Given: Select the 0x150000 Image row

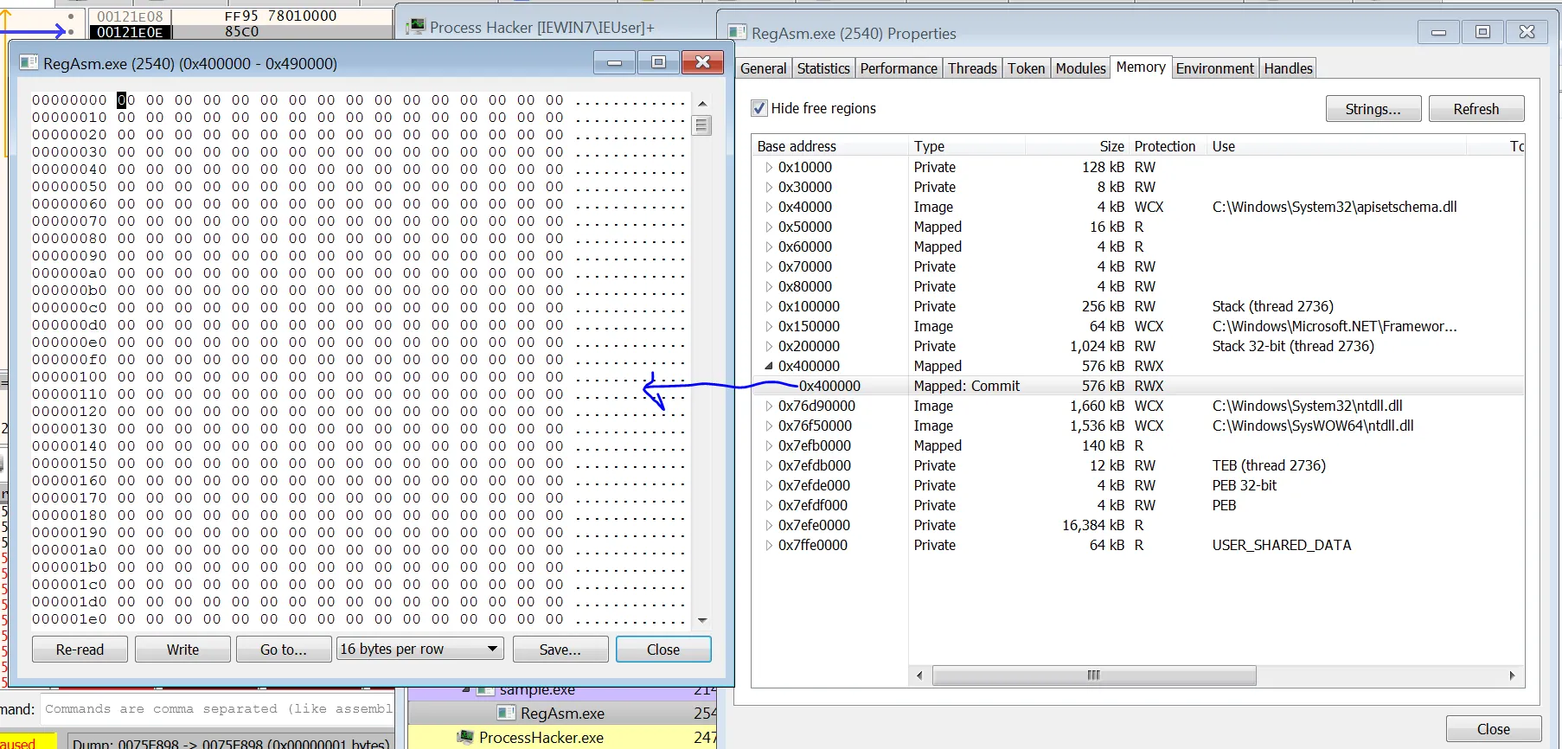Looking at the screenshot, I should [1137, 326].
